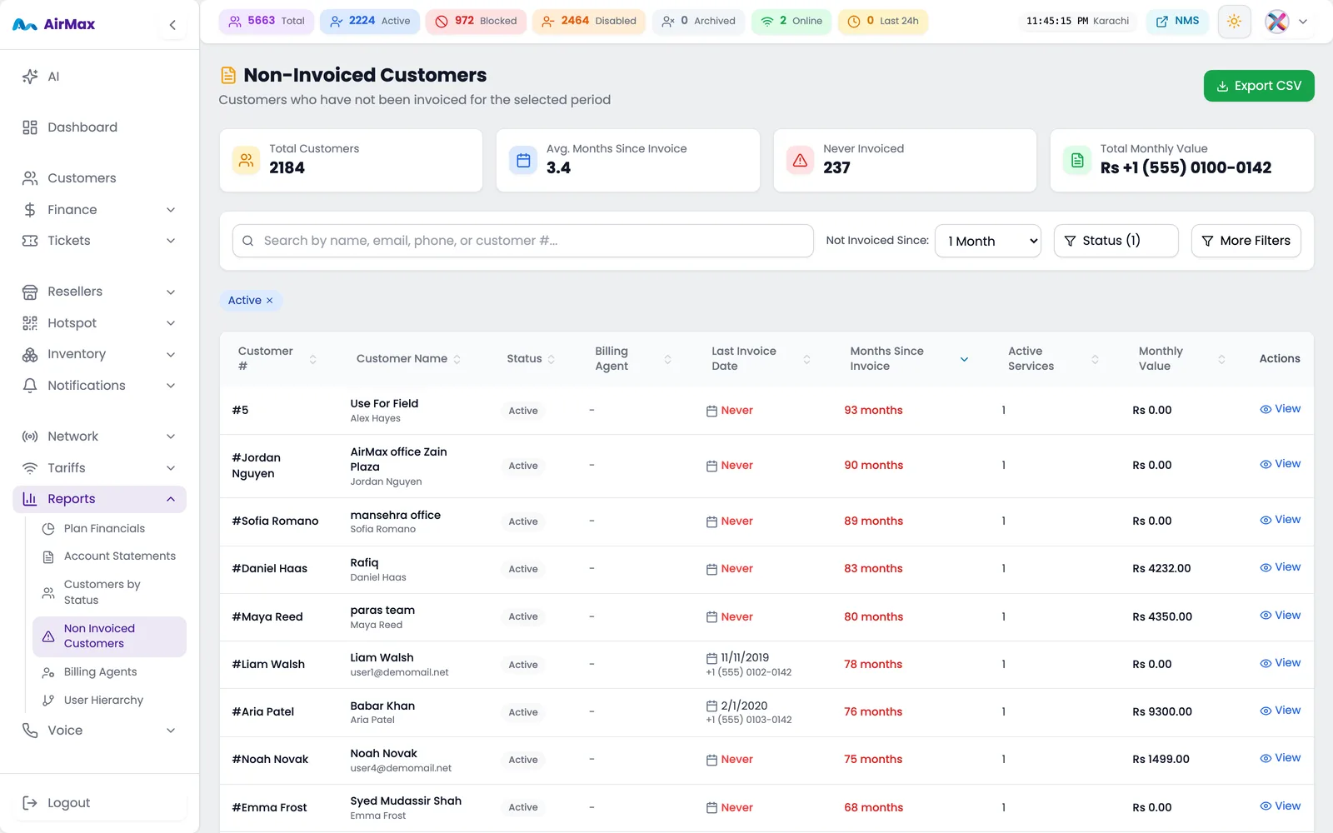Click the search magnifier icon
The width and height of the screenshot is (1333, 833).
point(247,241)
